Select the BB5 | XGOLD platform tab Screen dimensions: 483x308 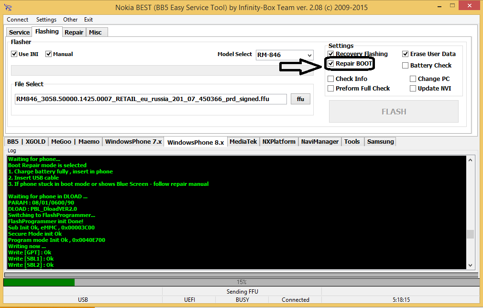pos(26,142)
